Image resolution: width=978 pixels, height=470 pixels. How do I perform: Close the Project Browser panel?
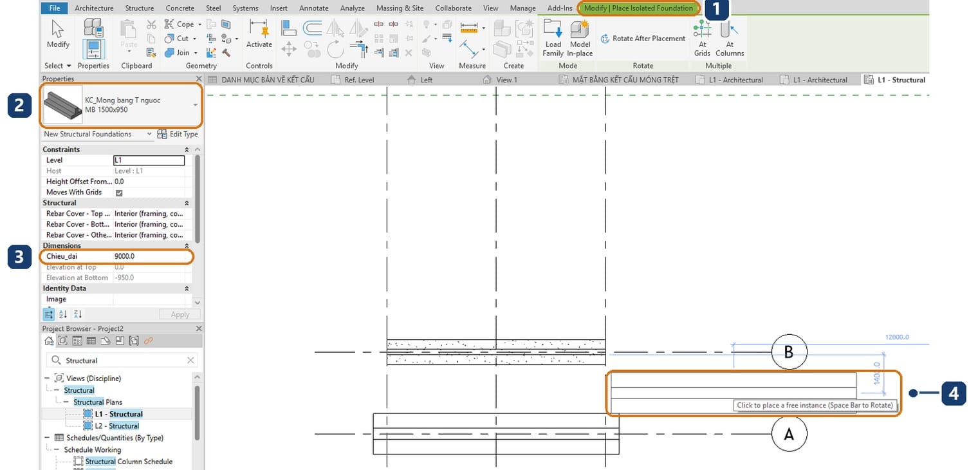click(198, 328)
